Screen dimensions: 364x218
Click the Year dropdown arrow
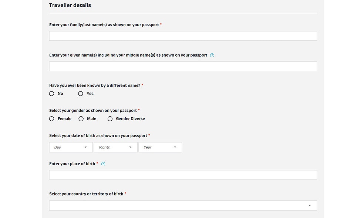175,147
